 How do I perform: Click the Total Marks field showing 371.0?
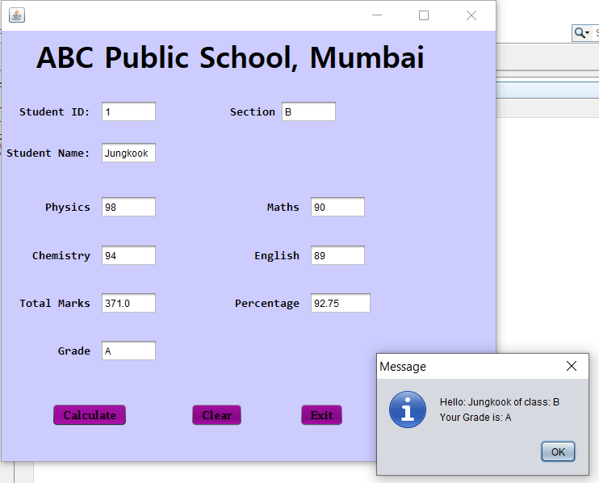click(128, 303)
